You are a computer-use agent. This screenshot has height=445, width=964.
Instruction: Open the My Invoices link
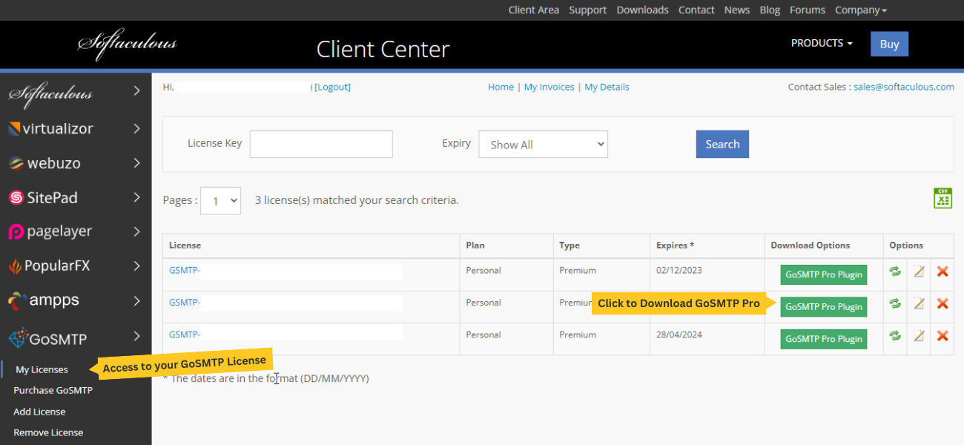(x=549, y=87)
